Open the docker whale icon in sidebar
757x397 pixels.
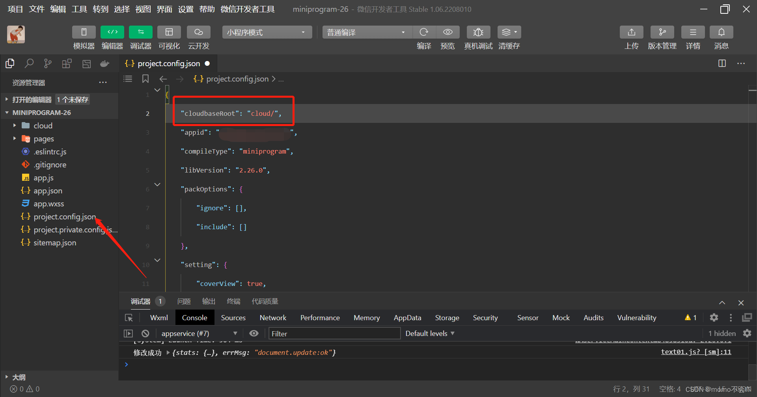click(104, 63)
